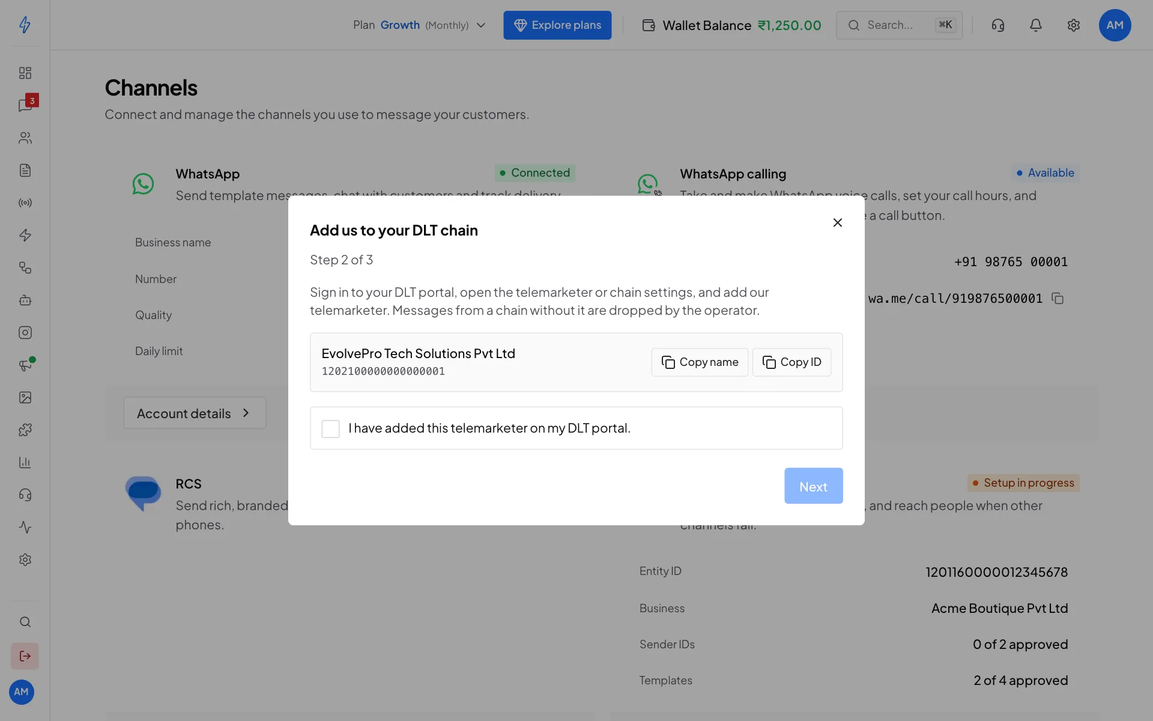Open the flows shapes icon in sidebar
The width and height of the screenshot is (1153, 721).
(25, 267)
